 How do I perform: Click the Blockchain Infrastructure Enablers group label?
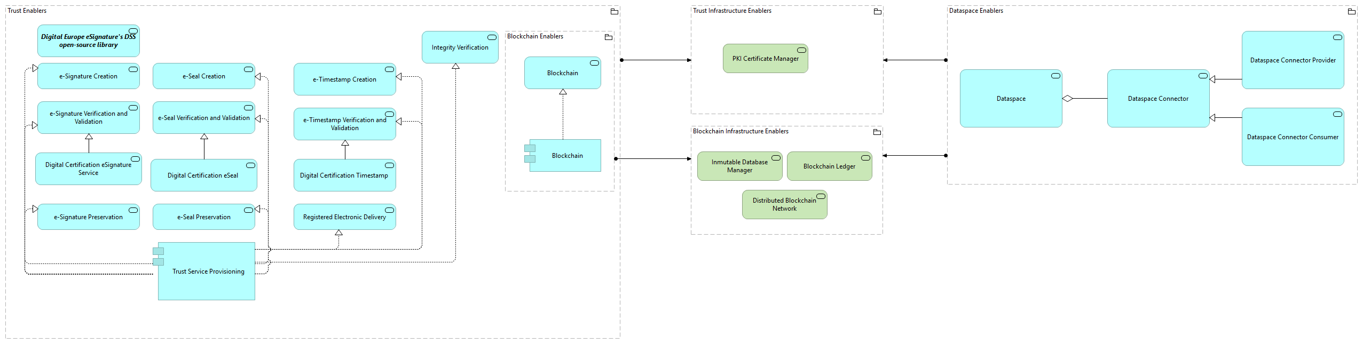(x=740, y=131)
